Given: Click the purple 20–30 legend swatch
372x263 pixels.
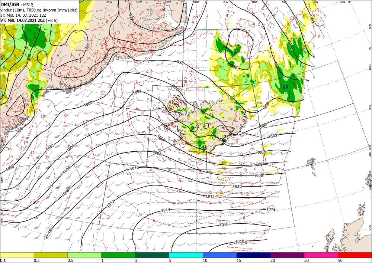Looking at the screenshot, I should pos(287,255).
